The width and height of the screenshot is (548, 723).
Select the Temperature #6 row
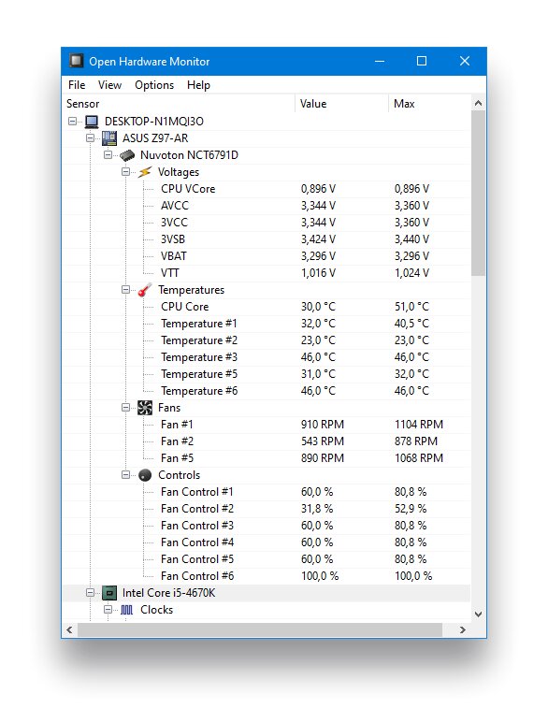[267, 391]
